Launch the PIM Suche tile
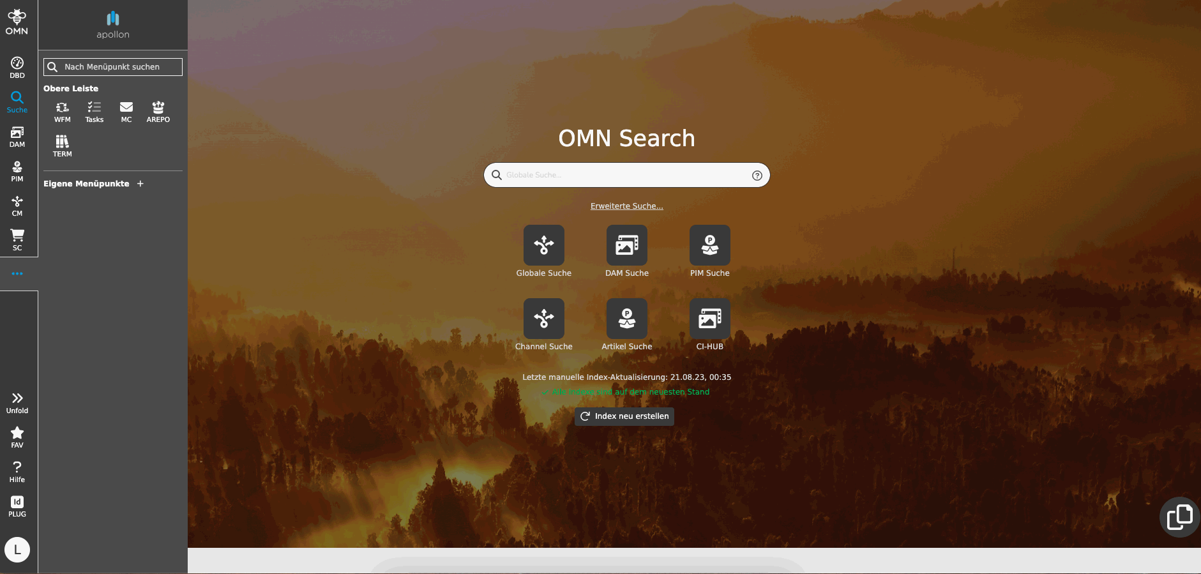This screenshot has width=1201, height=574. (710, 252)
